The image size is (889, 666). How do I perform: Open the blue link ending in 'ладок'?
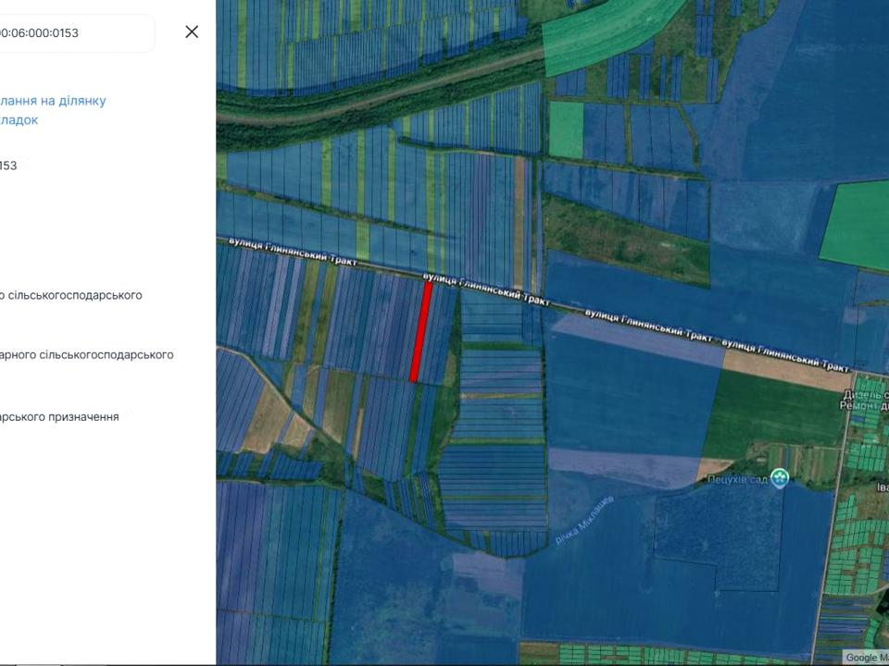click(x=20, y=120)
